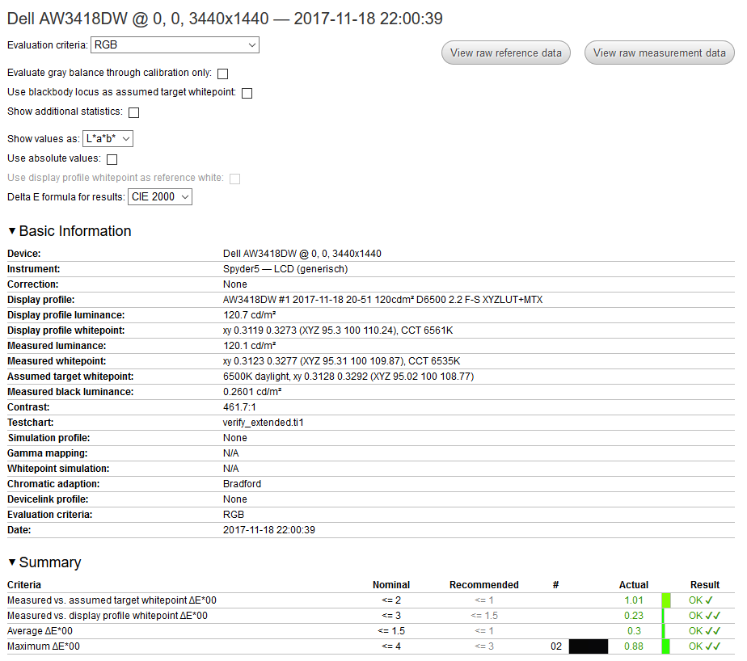This screenshot has width=747, height=661.
Task: Click green indicator bar for Maximum ΔE 0.88
Action: (665, 646)
